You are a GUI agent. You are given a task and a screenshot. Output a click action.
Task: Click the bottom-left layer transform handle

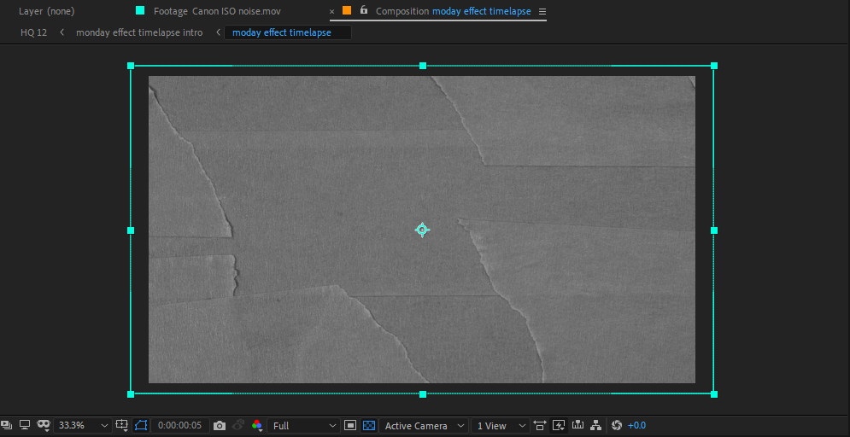click(131, 394)
